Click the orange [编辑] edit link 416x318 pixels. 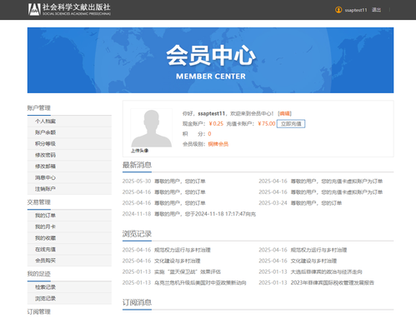pos(284,113)
